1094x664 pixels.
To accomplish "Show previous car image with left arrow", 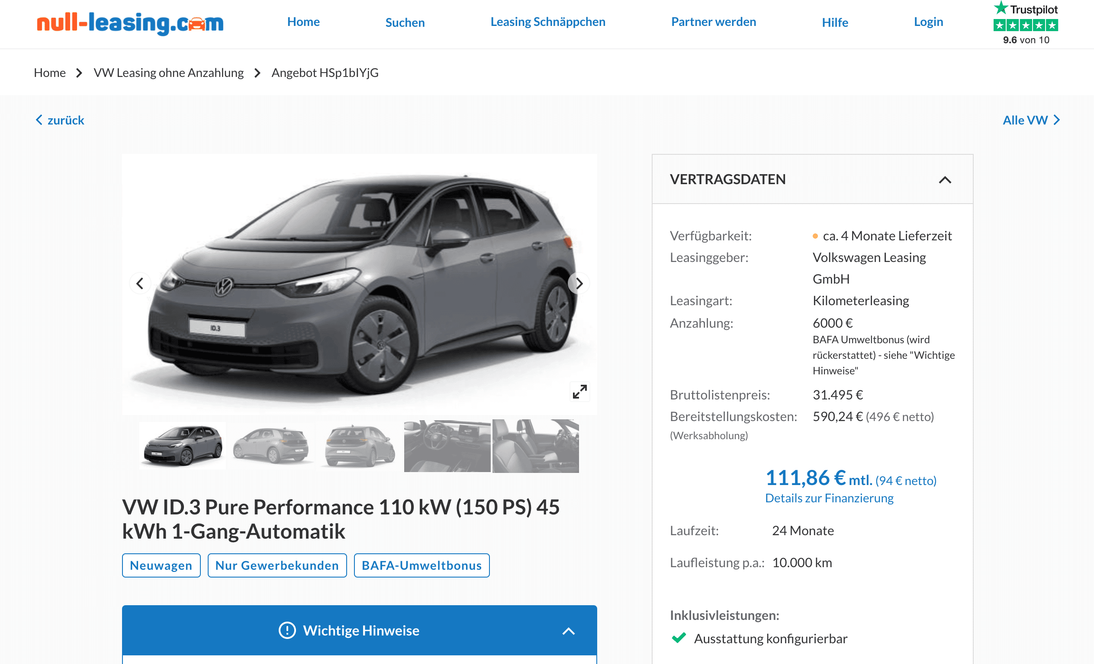I will 140,283.
